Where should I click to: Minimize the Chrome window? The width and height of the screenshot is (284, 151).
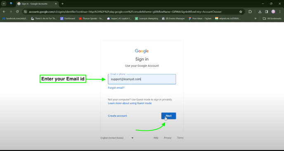[263, 4]
